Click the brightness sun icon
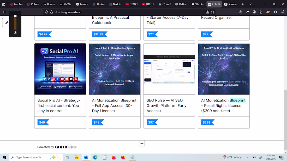The image size is (287, 161). [x=15, y=33]
